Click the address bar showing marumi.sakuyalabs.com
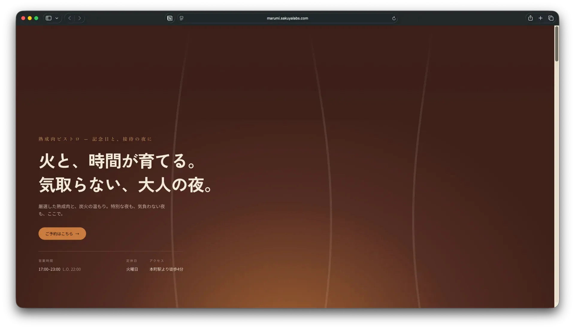The height and width of the screenshot is (329, 575). tap(287, 18)
